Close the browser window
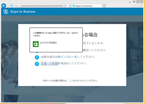Viewport: 145px width, 104px height. click(x=140, y=2)
